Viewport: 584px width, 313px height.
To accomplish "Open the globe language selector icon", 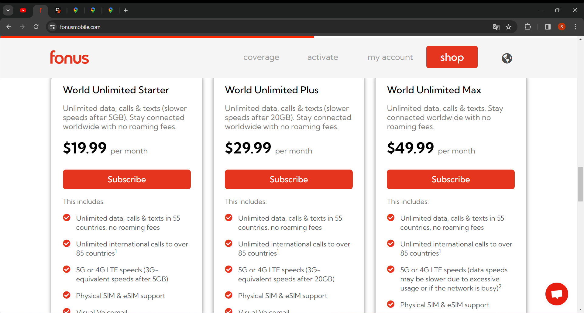I will pos(507,58).
